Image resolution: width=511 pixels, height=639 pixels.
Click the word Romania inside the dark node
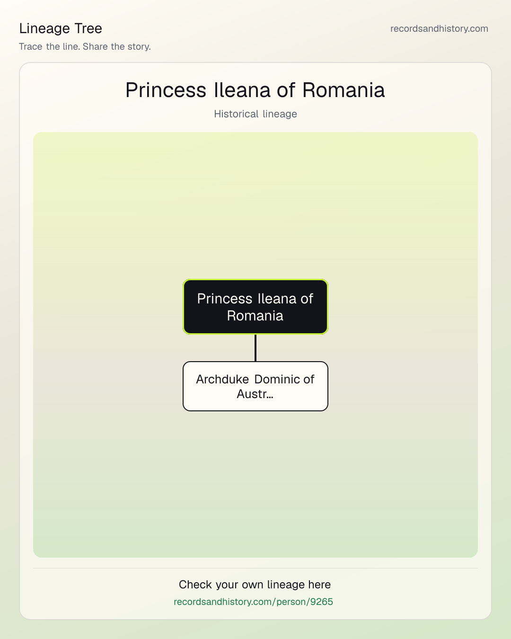(255, 316)
